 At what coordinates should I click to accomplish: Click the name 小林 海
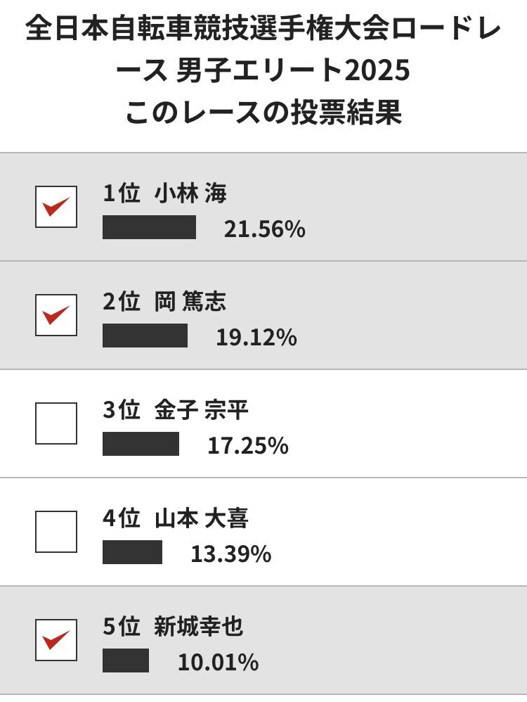[x=190, y=193]
